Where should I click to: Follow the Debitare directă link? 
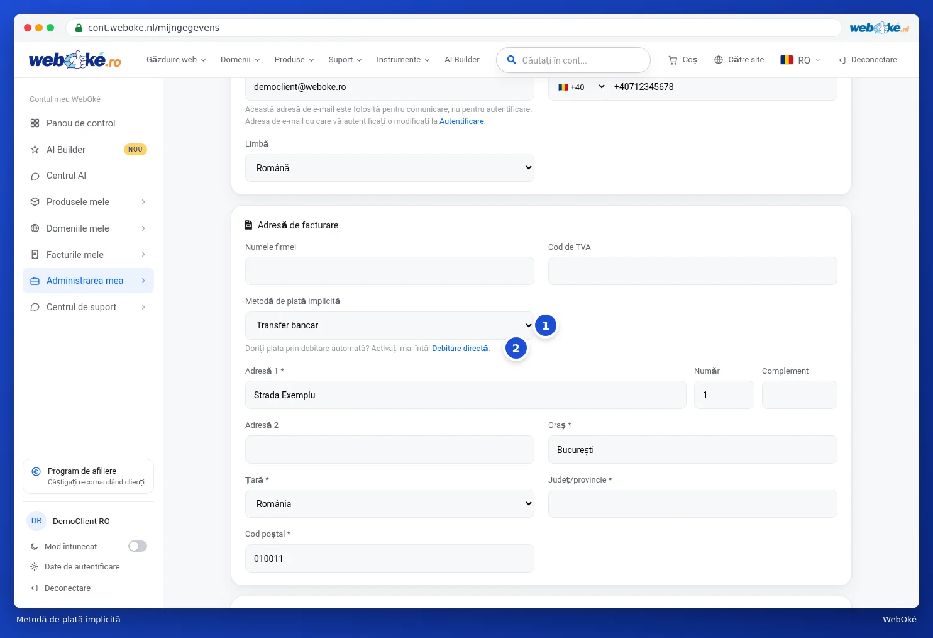(460, 349)
